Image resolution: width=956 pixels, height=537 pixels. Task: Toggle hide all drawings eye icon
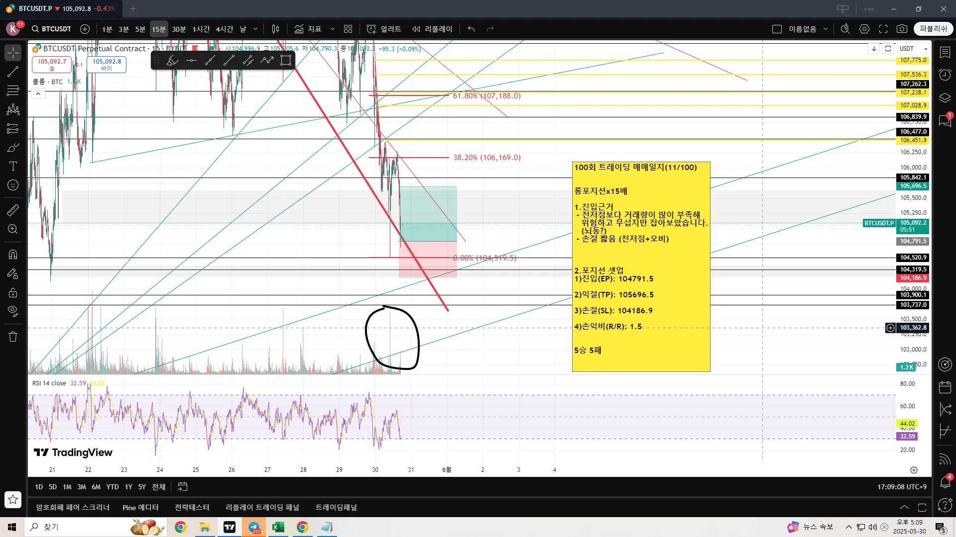(13, 311)
